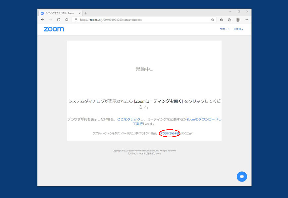Add this page to favorites star
Screen dimensions: 288x198
point(213,20)
